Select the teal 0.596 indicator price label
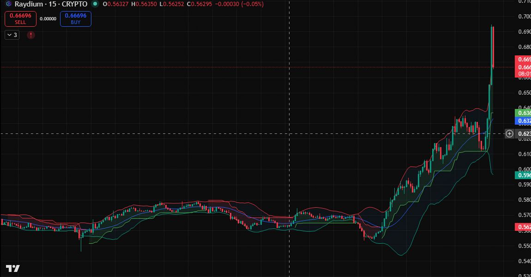The width and height of the screenshot is (531, 277). [524, 175]
